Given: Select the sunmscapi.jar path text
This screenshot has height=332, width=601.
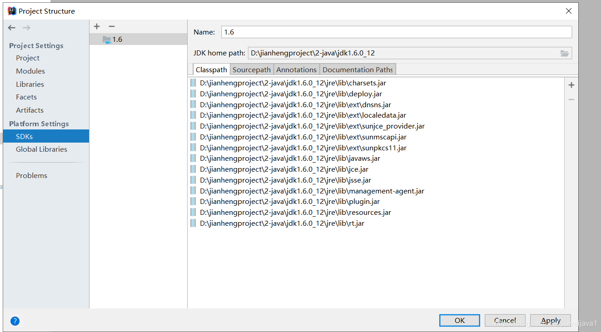Looking at the screenshot, I should [x=303, y=137].
